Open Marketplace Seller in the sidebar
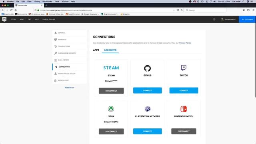This screenshot has height=144, width=256. click(70, 74)
